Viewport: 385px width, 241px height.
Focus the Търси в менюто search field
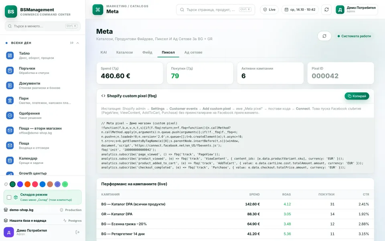[43, 26]
